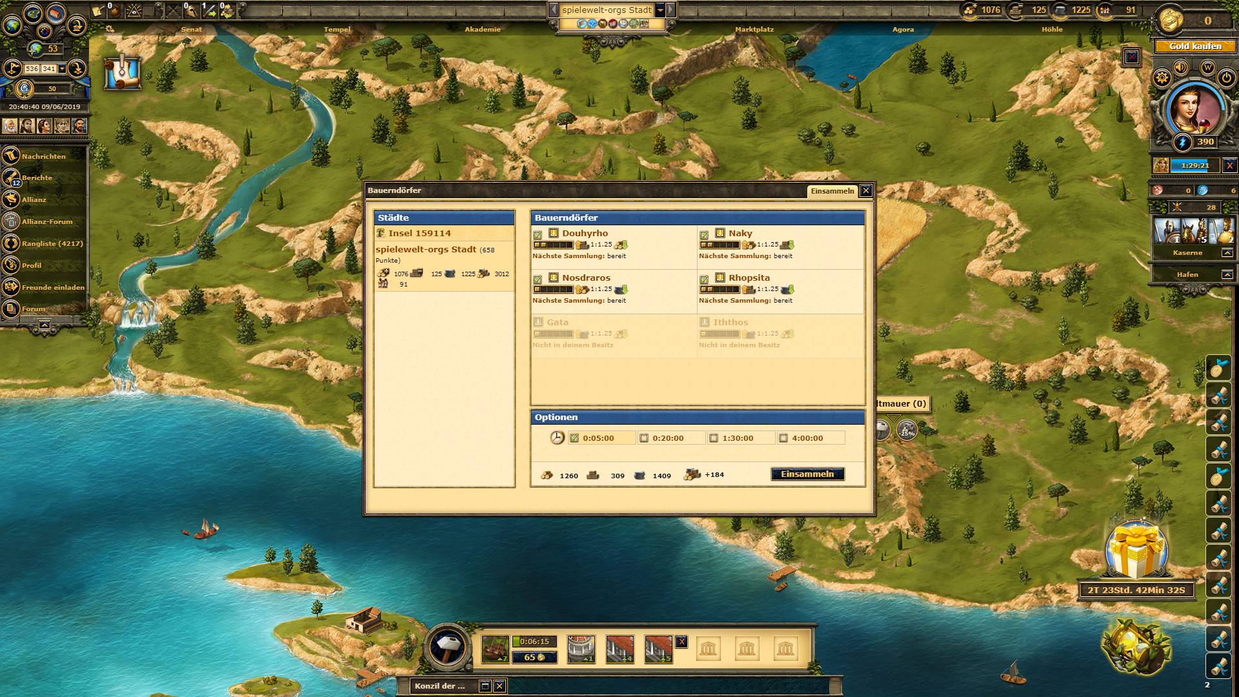Click the logout power icon
Viewport: 1239px width, 697px height.
point(1227,78)
